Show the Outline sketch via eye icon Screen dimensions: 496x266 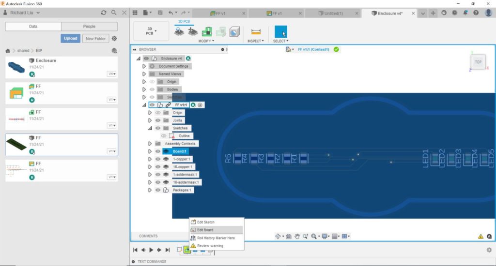point(164,136)
